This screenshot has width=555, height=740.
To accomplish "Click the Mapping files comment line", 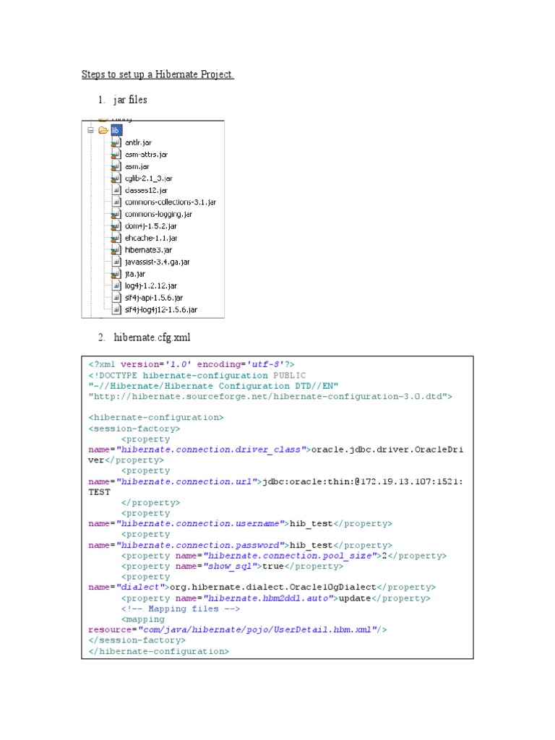I will tap(180, 608).
